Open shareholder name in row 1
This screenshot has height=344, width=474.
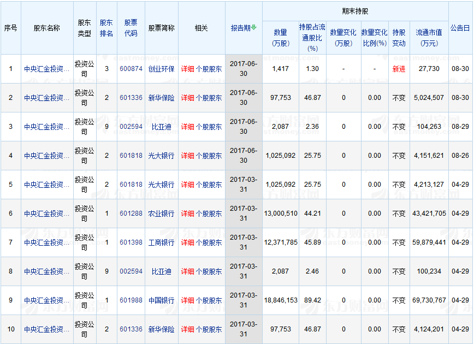tap(46, 69)
